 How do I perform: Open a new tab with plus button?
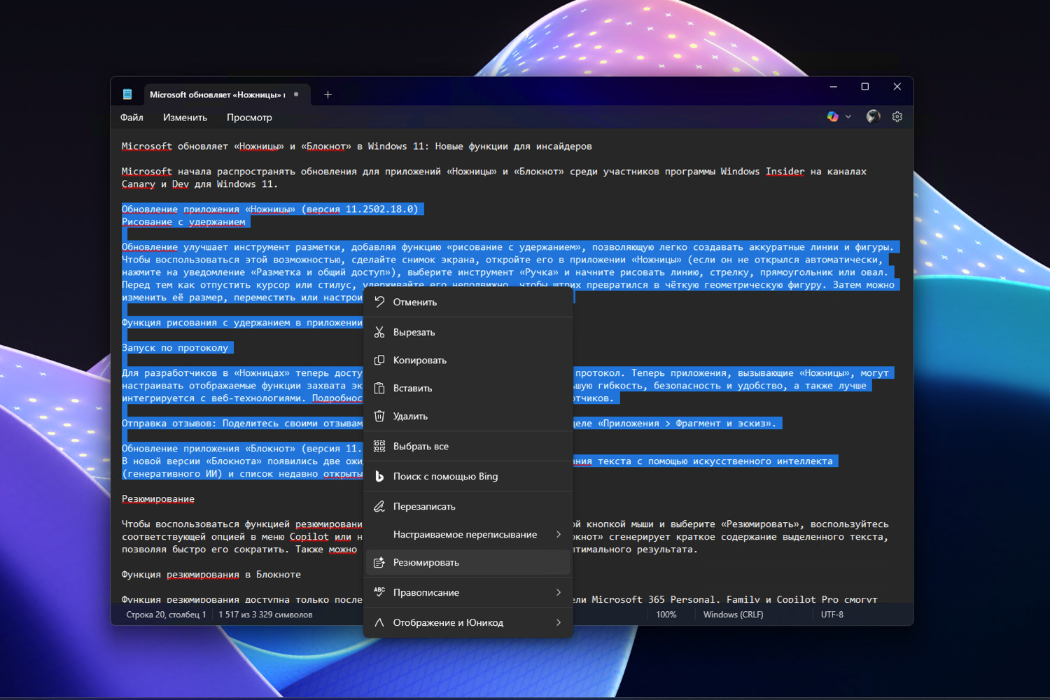coord(328,94)
